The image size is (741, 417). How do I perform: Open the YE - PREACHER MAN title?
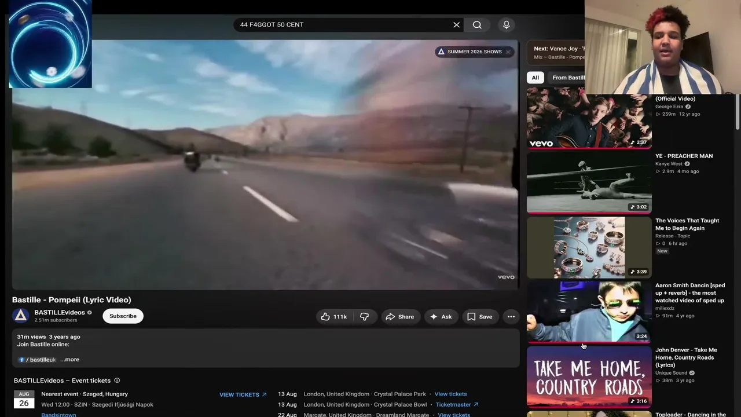[x=684, y=156]
